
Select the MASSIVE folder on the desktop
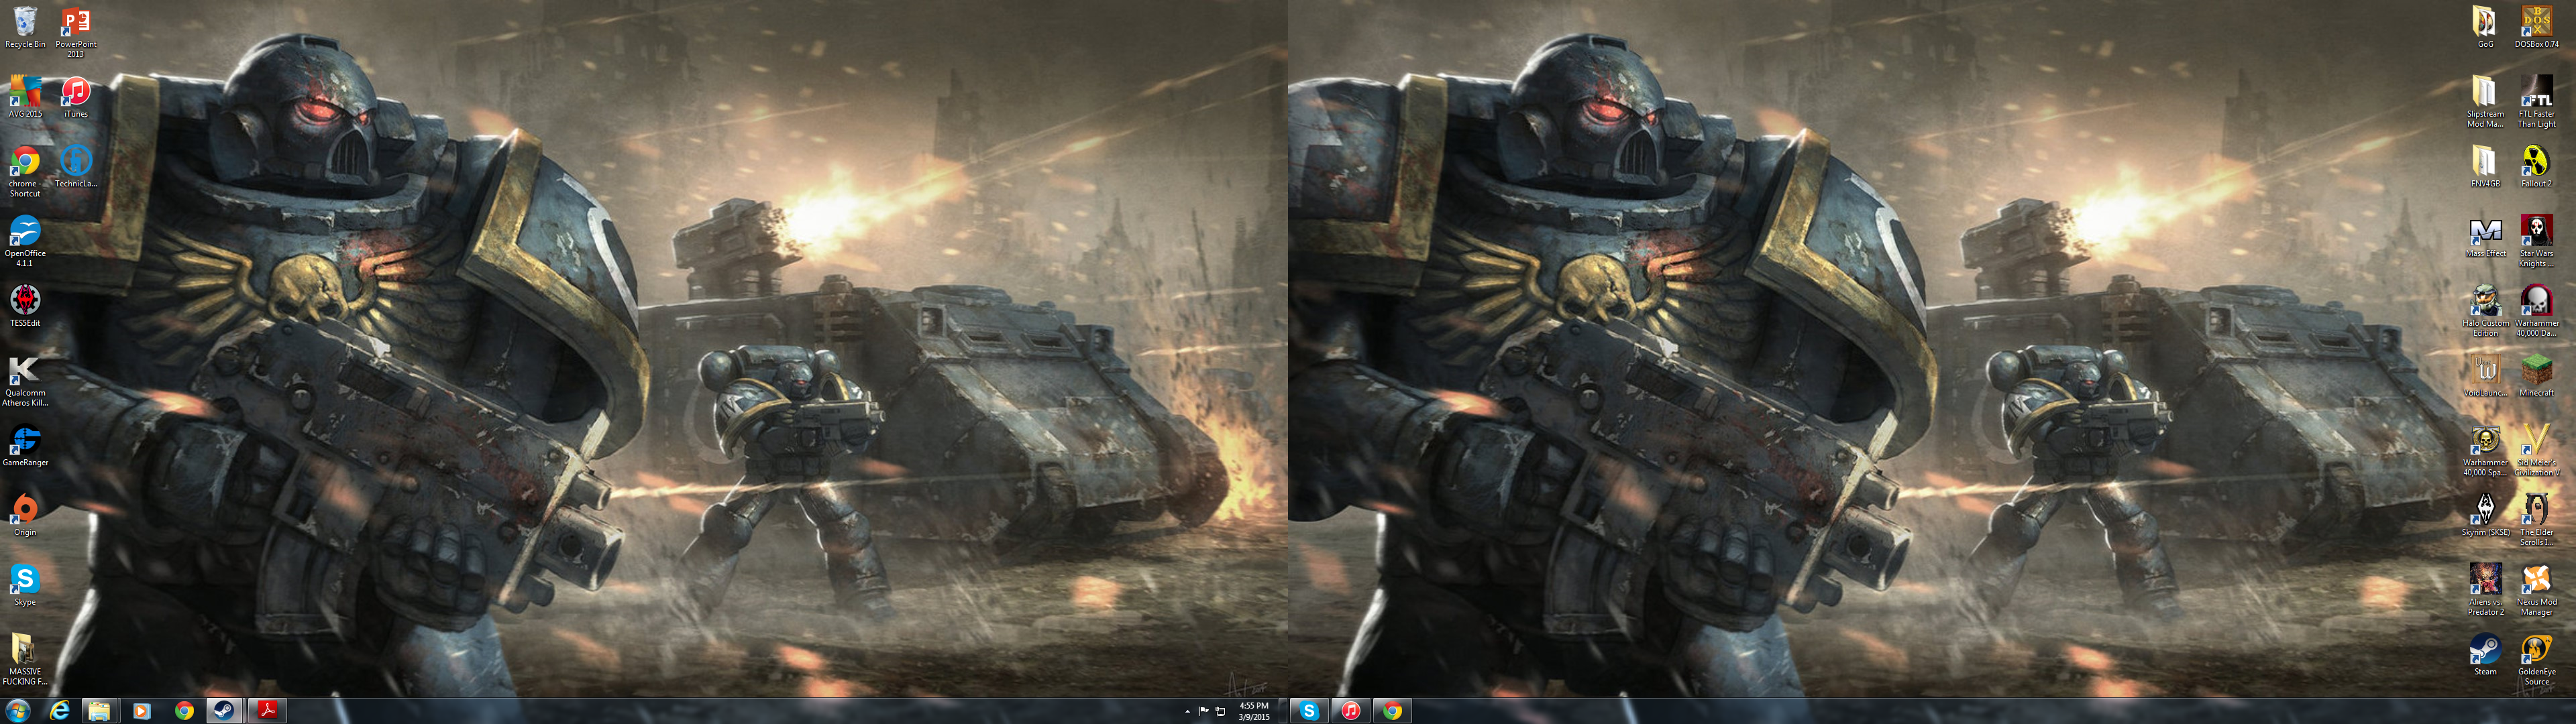(25, 660)
